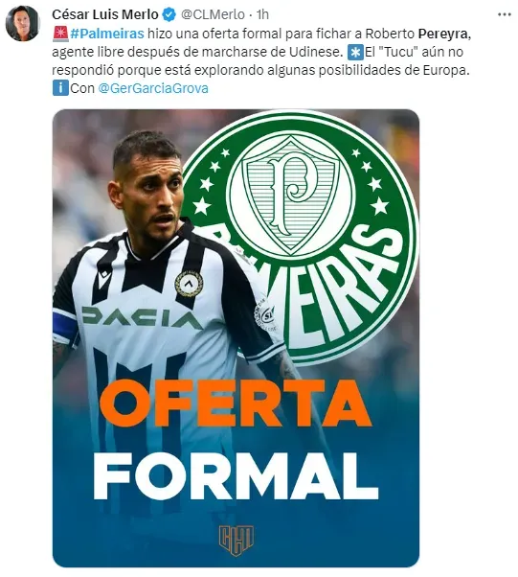
Task: Open the three-dot more options menu
Action: (x=504, y=14)
